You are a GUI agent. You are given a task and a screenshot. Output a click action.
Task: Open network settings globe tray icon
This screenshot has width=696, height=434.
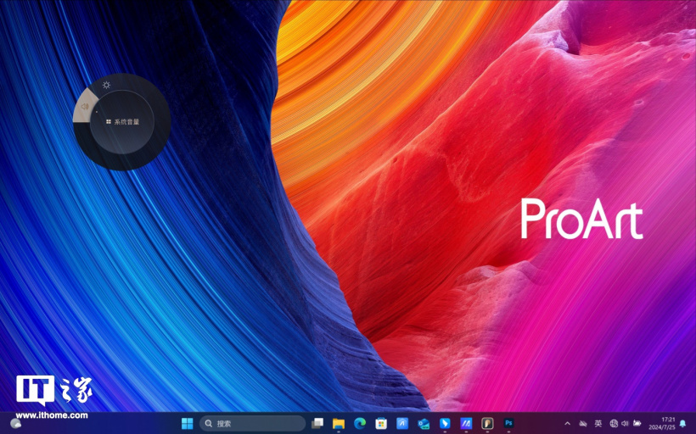click(613, 423)
